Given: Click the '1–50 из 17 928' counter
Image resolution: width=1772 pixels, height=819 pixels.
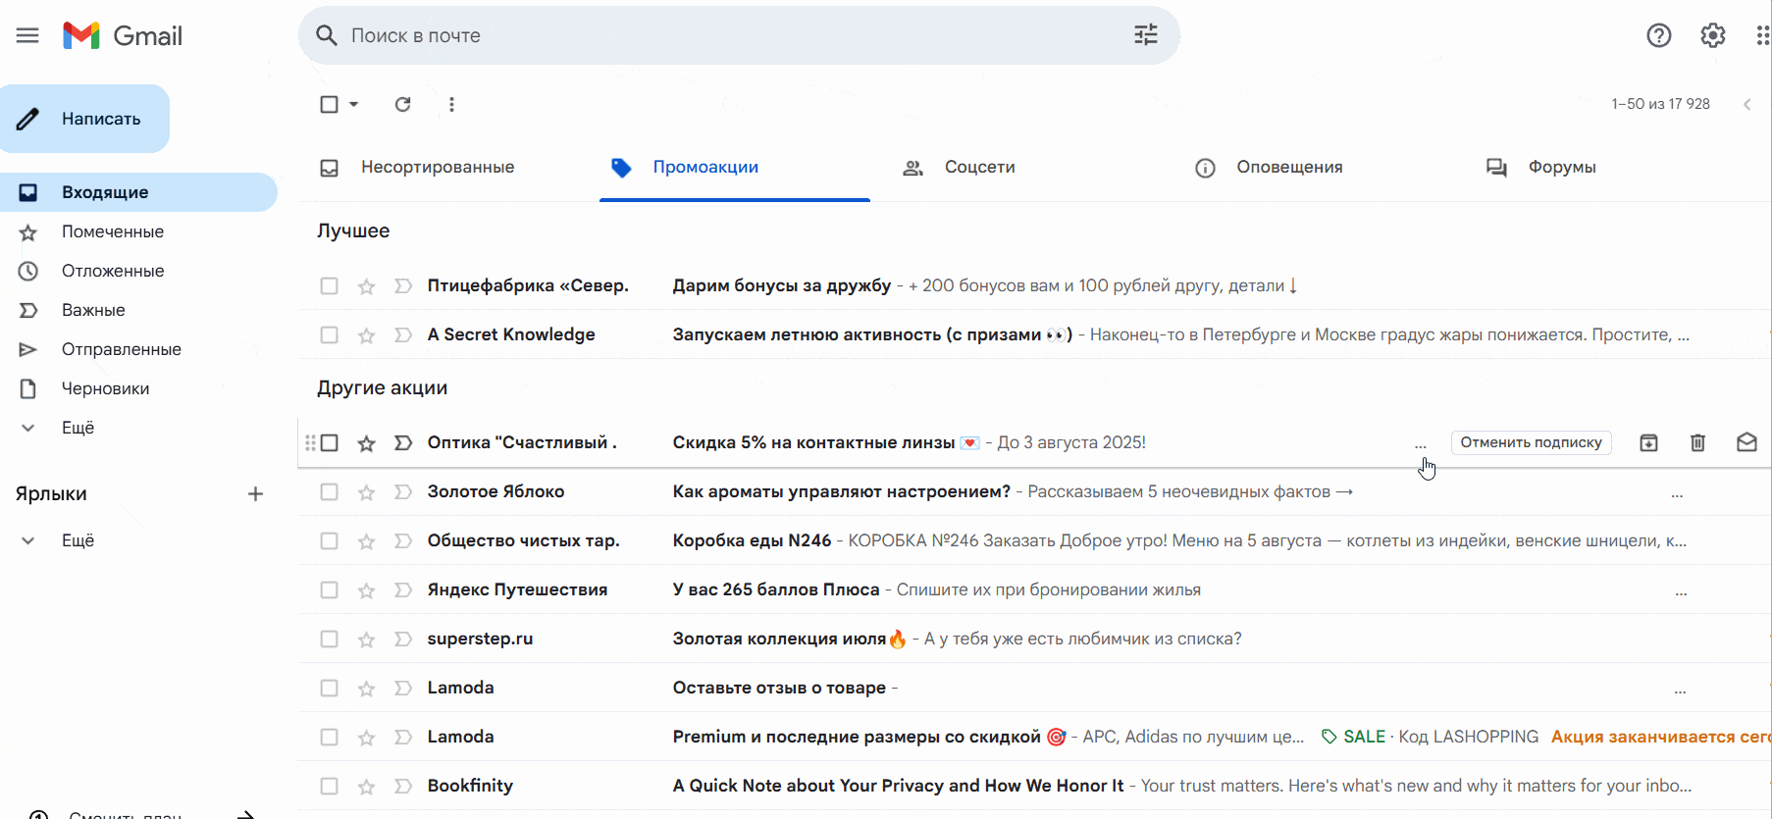Looking at the screenshot, I should tap(1660, 104).
